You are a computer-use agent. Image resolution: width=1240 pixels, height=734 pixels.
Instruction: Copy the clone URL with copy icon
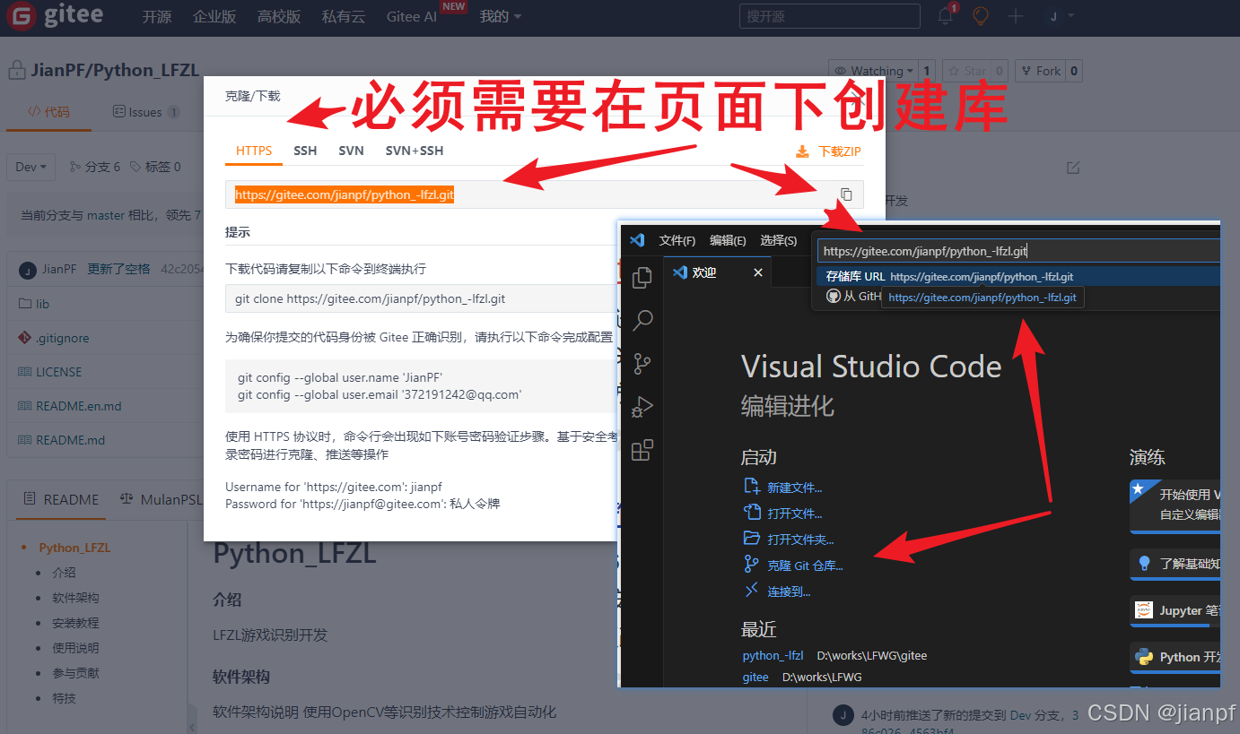tap(846, 194)
